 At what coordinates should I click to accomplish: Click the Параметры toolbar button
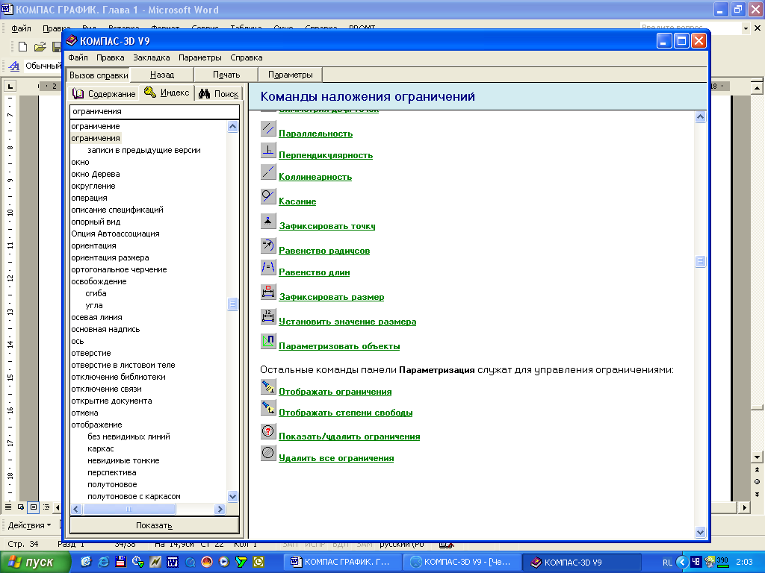(291, 75)
